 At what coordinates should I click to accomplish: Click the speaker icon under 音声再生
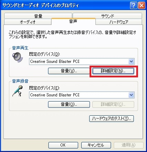tap(18, 57)
